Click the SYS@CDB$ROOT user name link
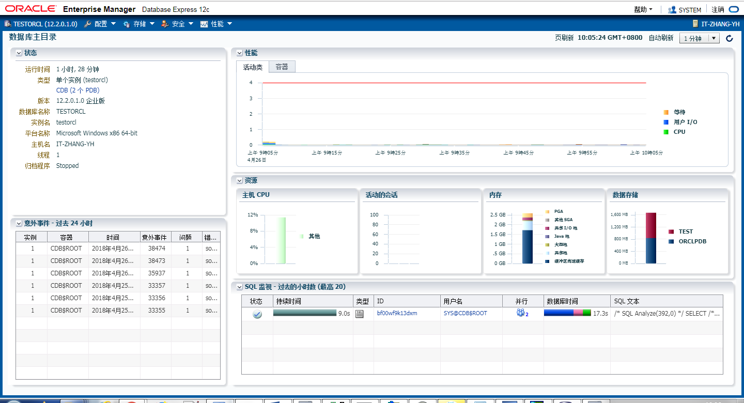Viewport: 744px width, 403px height. [465, 313]
